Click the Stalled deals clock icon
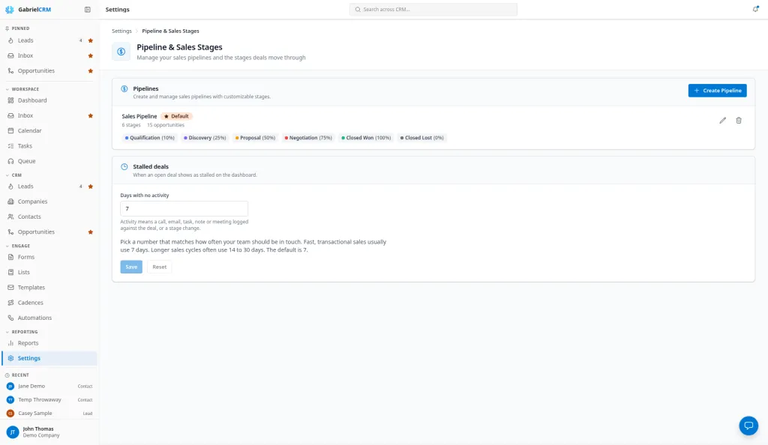 click(124, 167)
